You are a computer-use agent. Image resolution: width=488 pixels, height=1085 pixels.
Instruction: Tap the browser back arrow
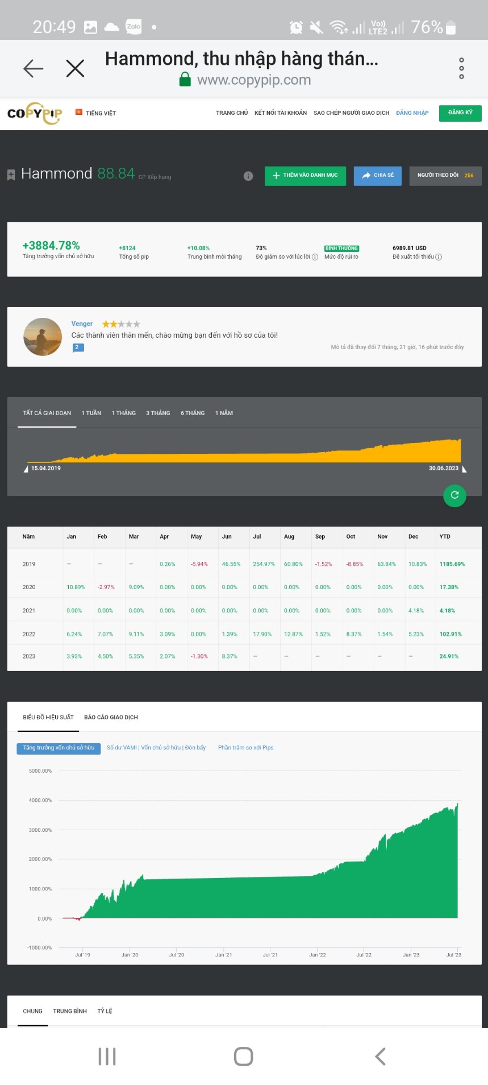click(x=33, y=69)
